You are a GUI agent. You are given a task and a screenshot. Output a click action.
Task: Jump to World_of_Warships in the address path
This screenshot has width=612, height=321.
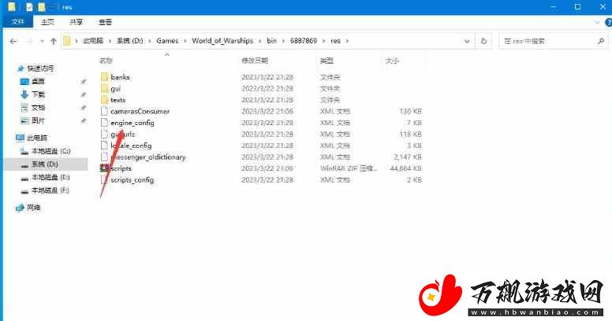click(222, 40)
